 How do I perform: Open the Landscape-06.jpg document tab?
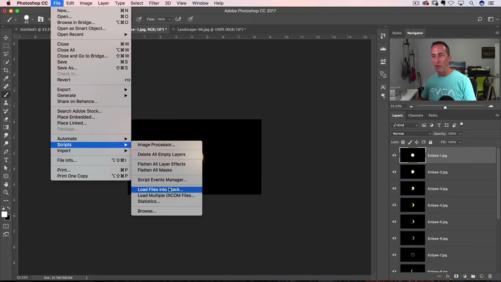(x=211, y=29)
